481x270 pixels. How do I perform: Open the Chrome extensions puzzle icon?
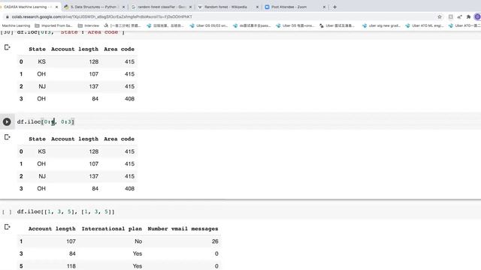(x=468, y=16)
